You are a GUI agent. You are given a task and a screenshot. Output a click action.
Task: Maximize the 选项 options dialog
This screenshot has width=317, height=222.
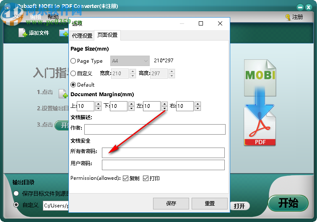point(201,23)
